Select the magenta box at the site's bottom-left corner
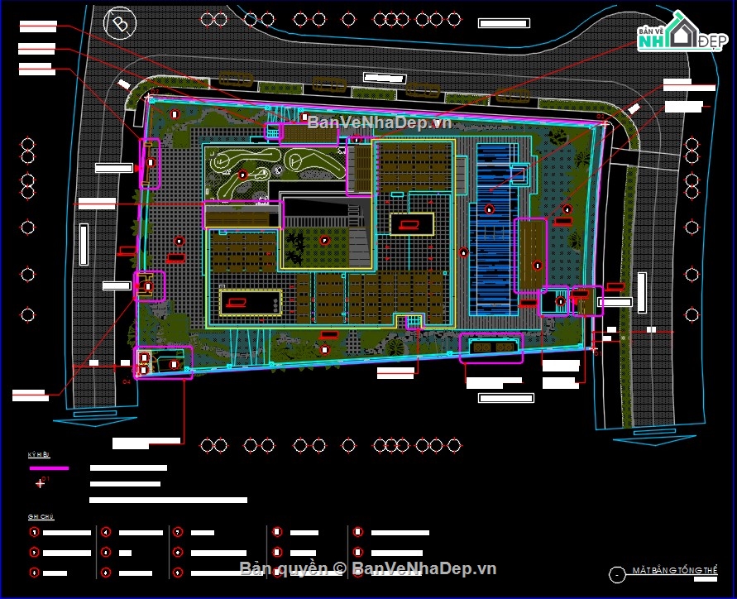 click(x=164, y=362)
